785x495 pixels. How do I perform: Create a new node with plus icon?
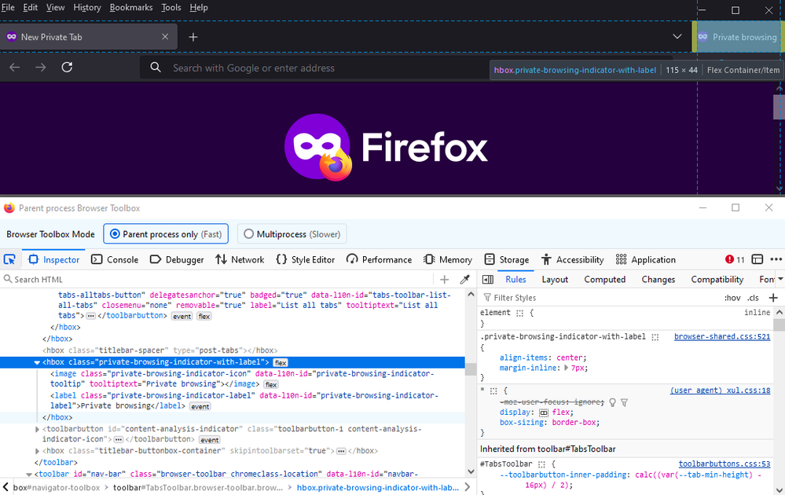click(x=444, y=279)
